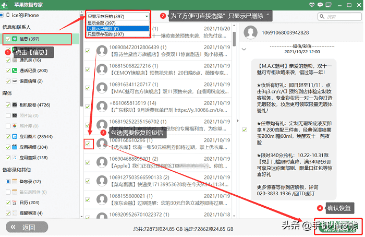
Task: Click the 通讯录 (16) contacts icon
Action: coord(15,60)
